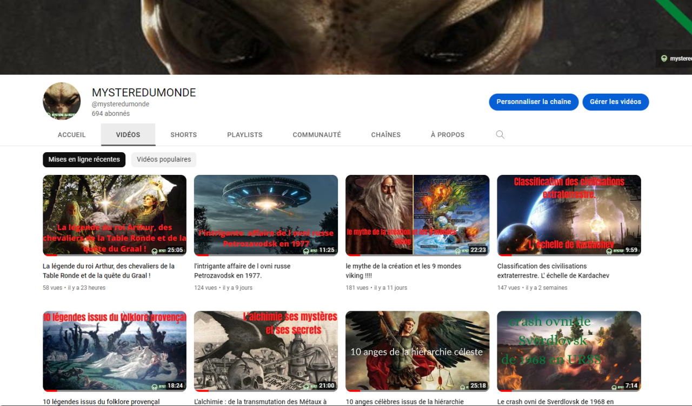Switch to the CHAÎNES tab
692x406 pixels.
pos(386,135)
